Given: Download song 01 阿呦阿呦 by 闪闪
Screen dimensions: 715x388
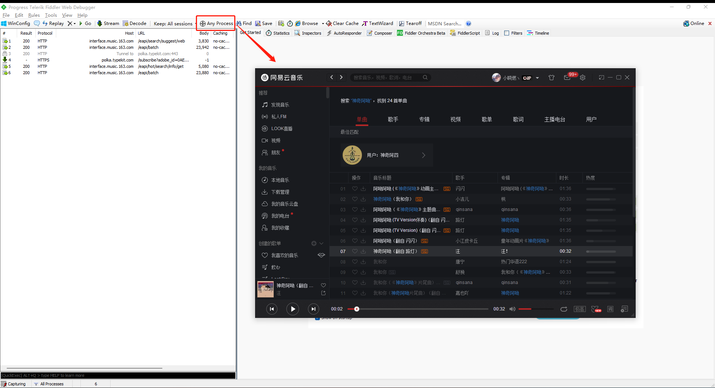Looking at the screenshot, I should (363, 189).
